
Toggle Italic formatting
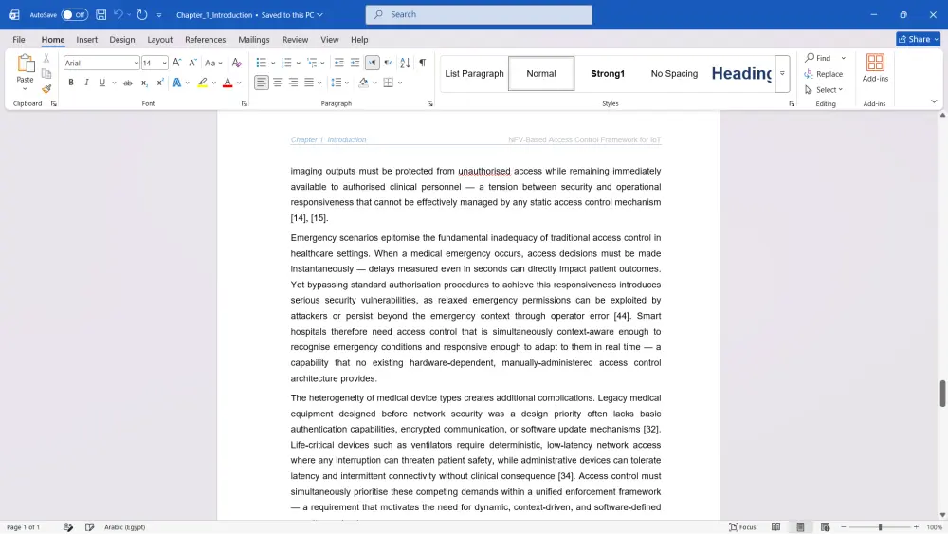point(86,83)
